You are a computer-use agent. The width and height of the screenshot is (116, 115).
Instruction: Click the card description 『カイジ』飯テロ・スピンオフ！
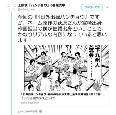(39, 98)
